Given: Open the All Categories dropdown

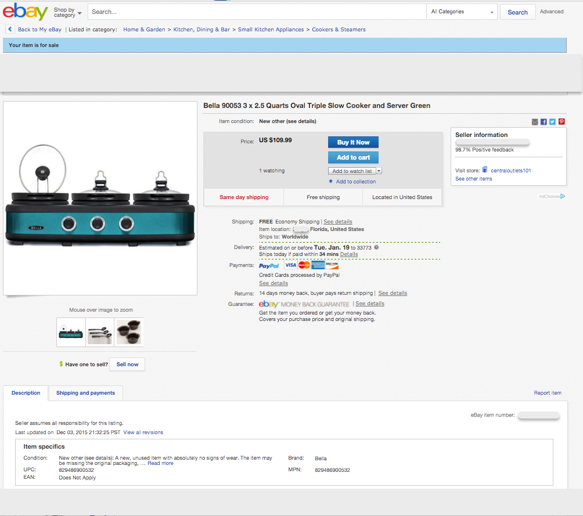Looking at the screenshot, I should [462, 12].
